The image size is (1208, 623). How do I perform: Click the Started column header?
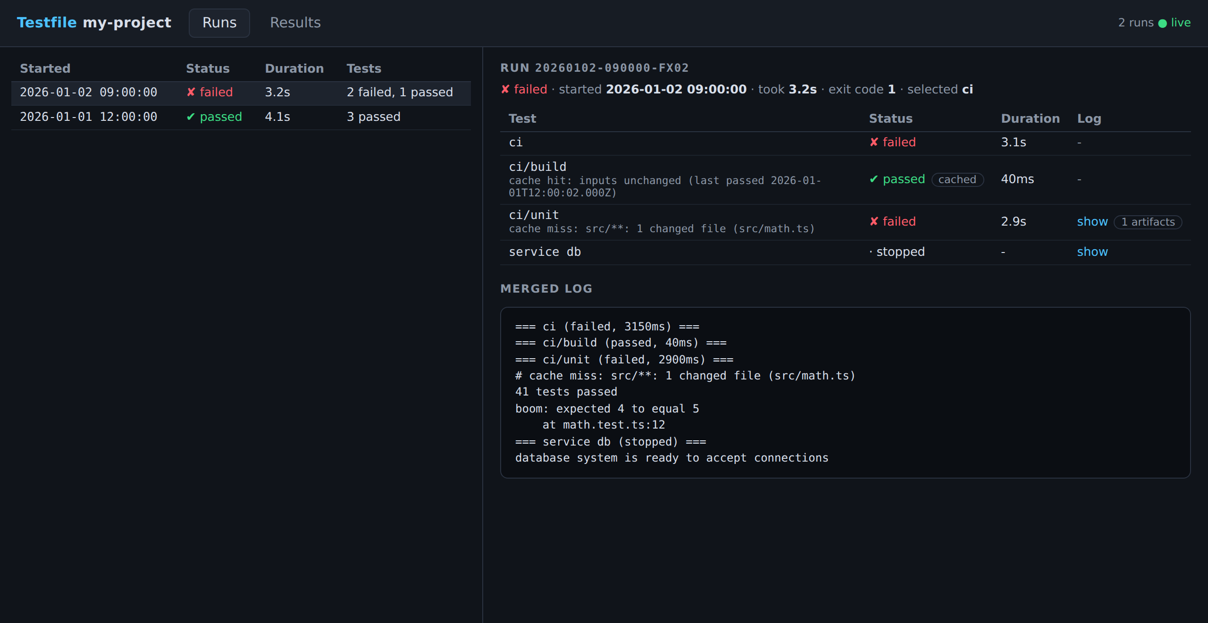(x=45, y=69)
